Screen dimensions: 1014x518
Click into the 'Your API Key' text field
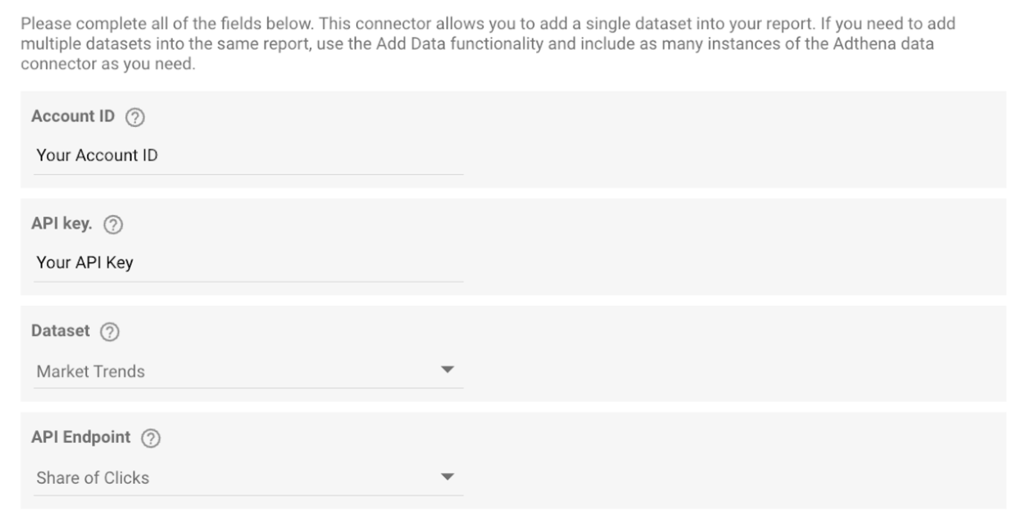[x=248, y=263]
